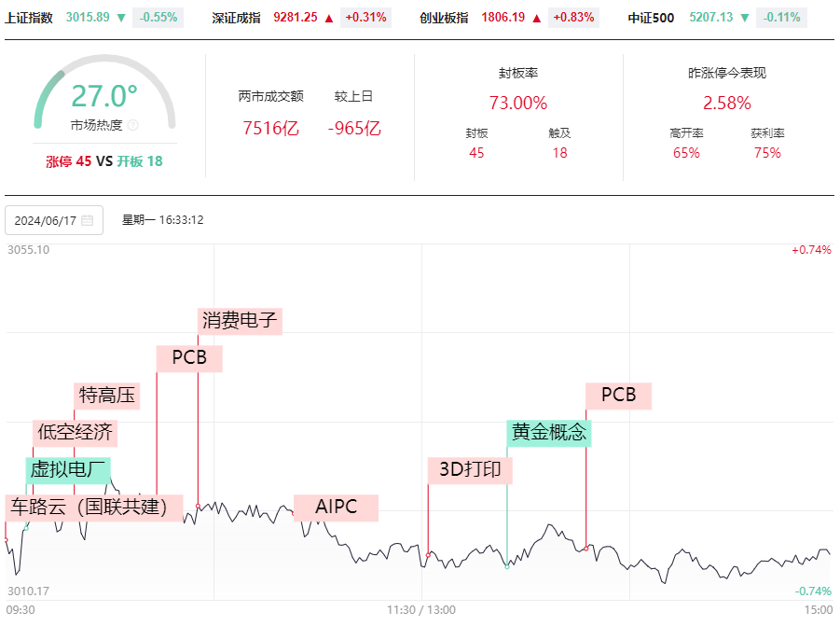Click the 涨停 45 limit-up link
The width and height of the screenshot is (840, 626).
[69, 161]
